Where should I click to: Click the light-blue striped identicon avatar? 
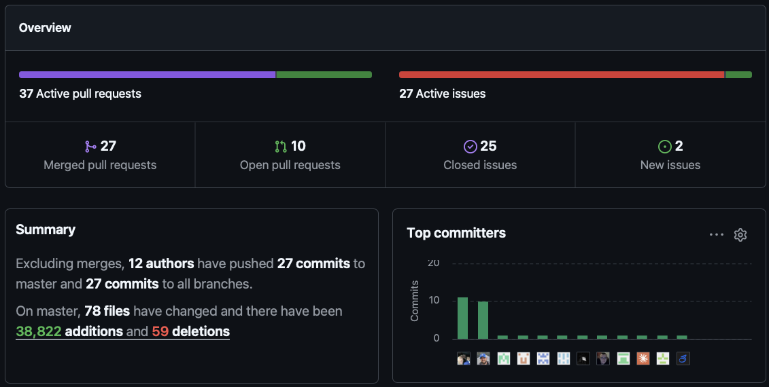pos(564,358)
